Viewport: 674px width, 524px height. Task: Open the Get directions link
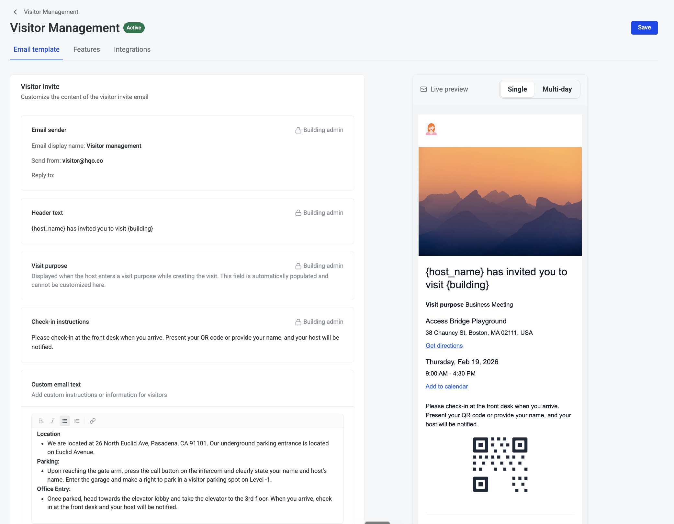pyautogui.click(x=444, y=346)
